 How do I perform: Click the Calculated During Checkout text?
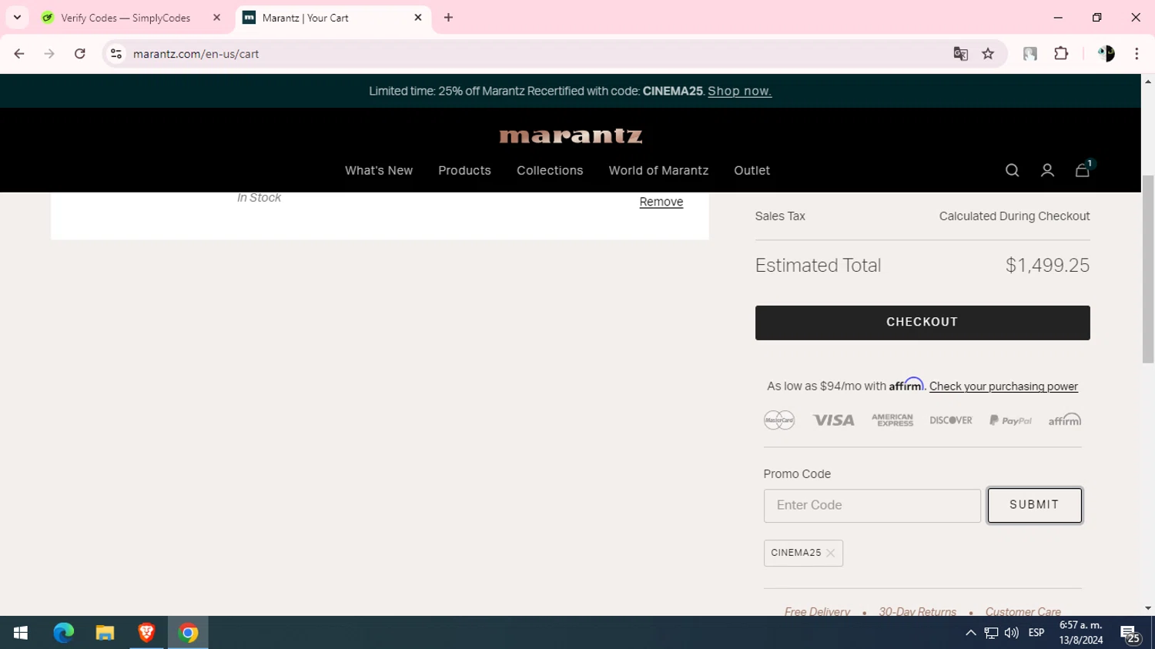[1014, 216]
